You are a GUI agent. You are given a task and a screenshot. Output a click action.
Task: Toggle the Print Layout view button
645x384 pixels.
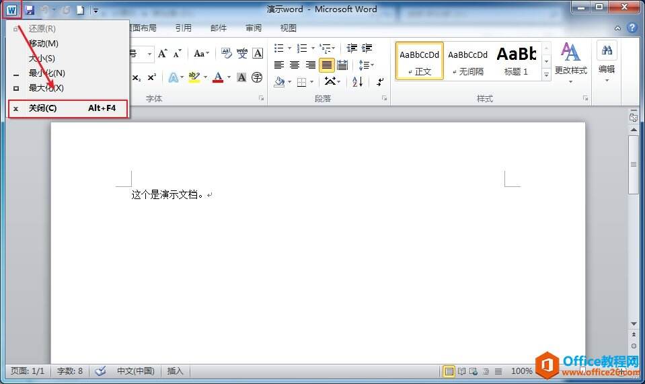[x=449, y=371]
